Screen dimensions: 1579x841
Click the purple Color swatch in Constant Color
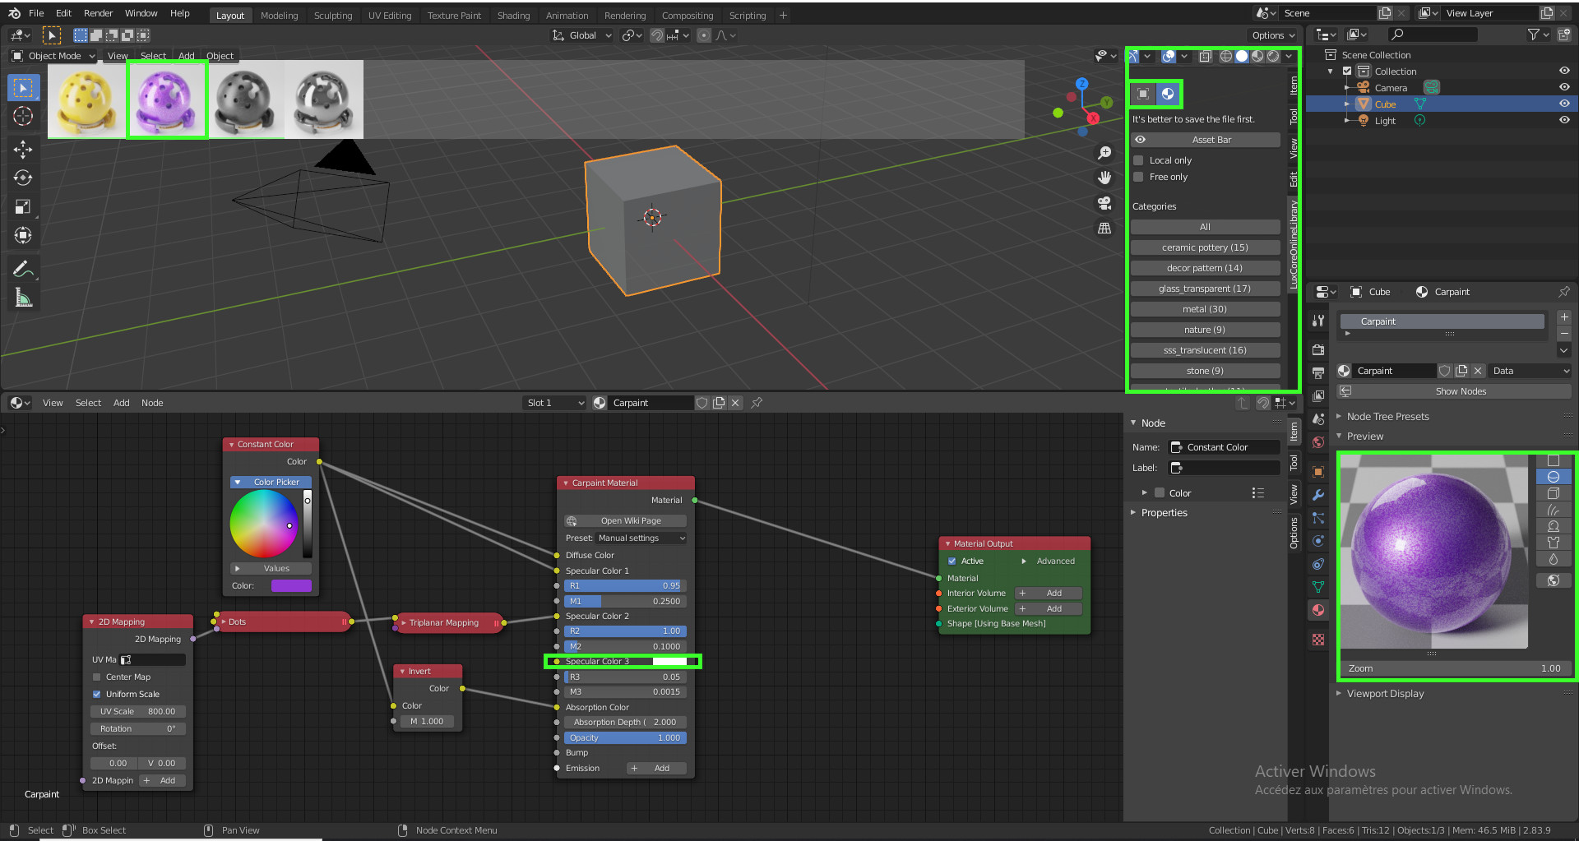291,585
